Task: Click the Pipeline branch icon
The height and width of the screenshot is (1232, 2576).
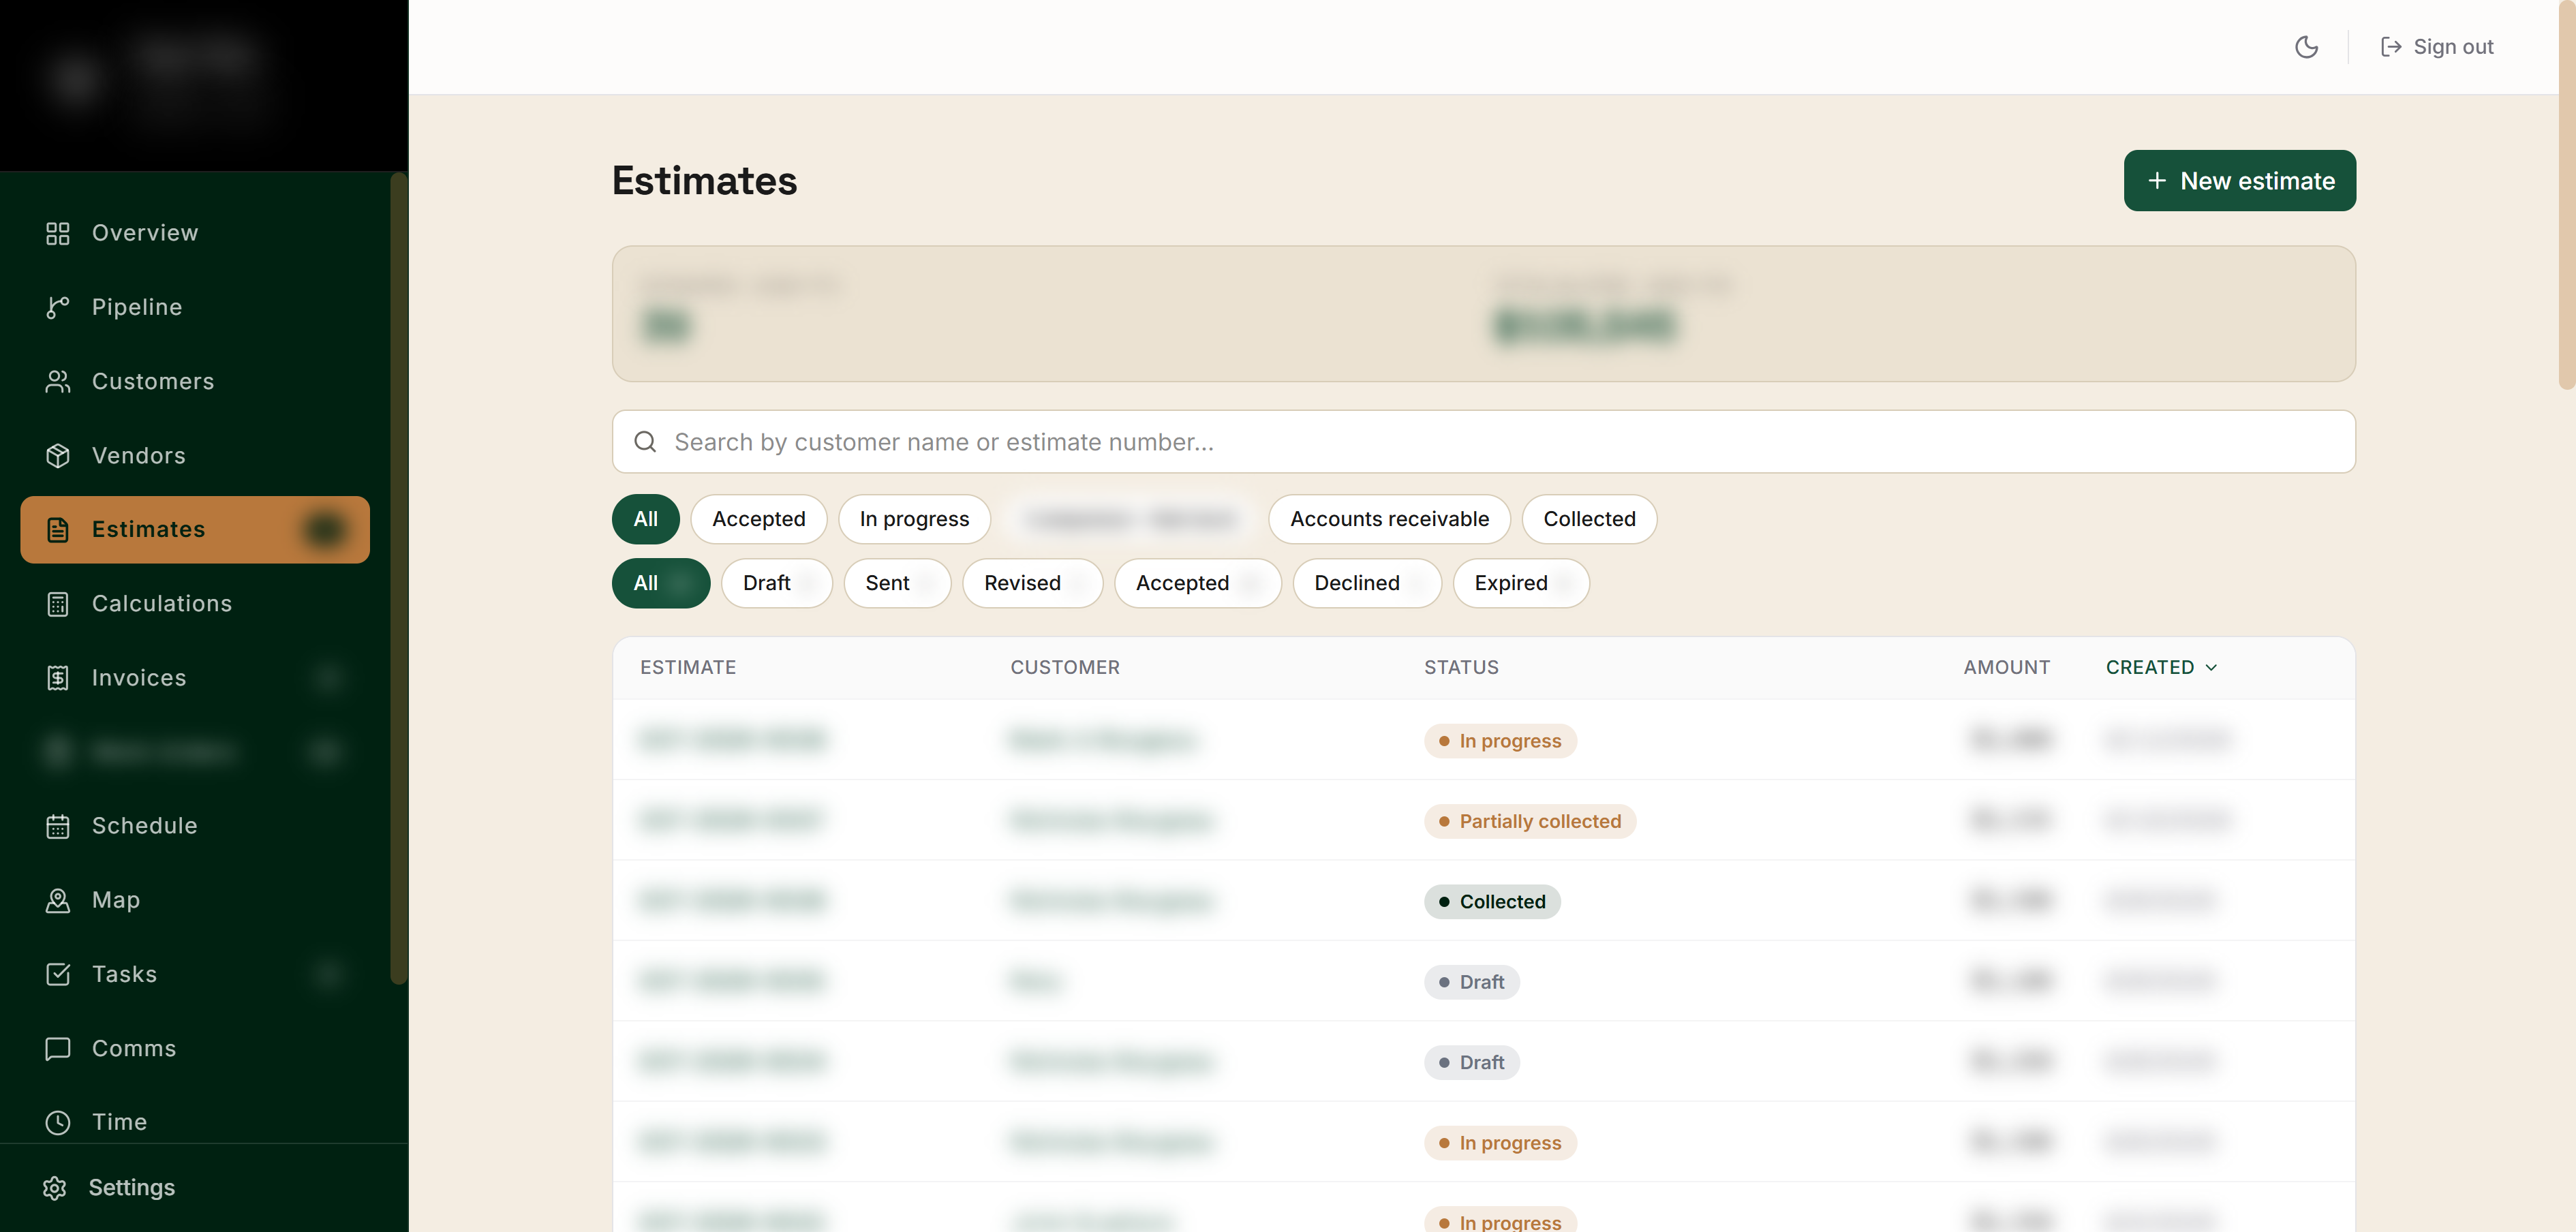Action: [x=58, y=307]
